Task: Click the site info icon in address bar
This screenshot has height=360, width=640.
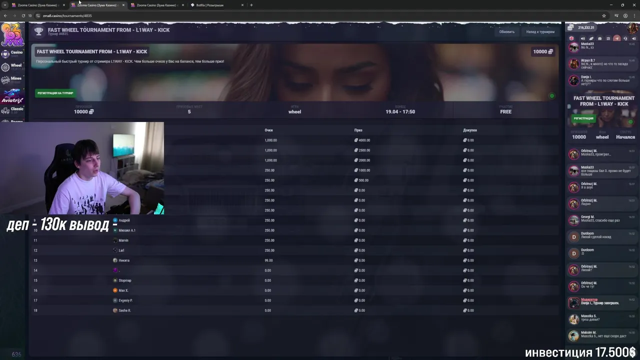Action: (x=38, y=15)
